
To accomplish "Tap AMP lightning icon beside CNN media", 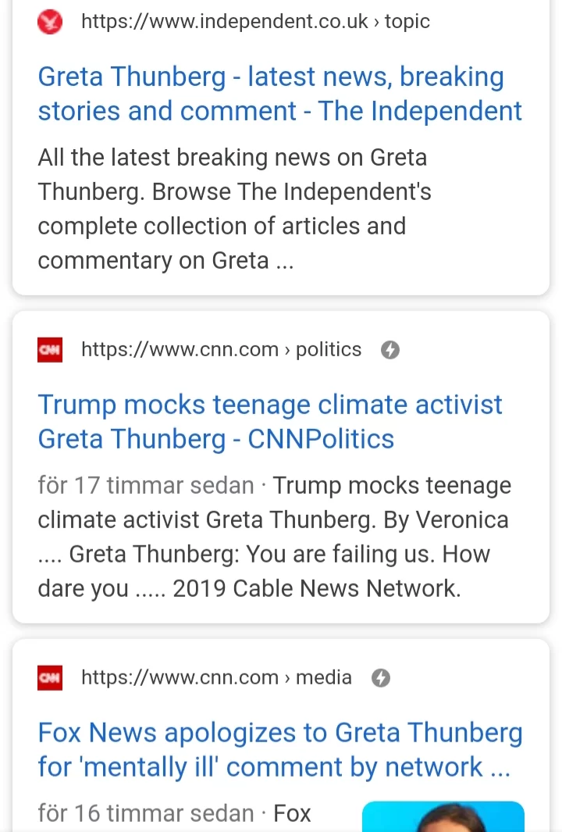I will pos(380,678).
